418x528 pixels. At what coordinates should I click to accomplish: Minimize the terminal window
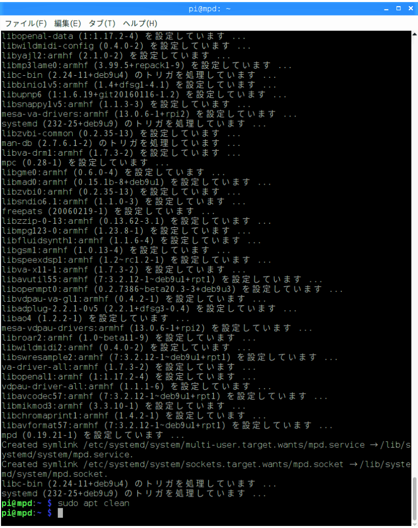point(387,9)
